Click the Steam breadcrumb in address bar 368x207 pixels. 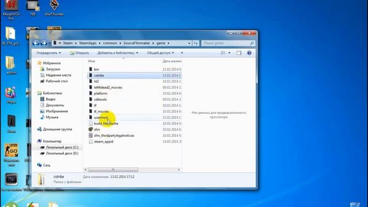point(68,43)
